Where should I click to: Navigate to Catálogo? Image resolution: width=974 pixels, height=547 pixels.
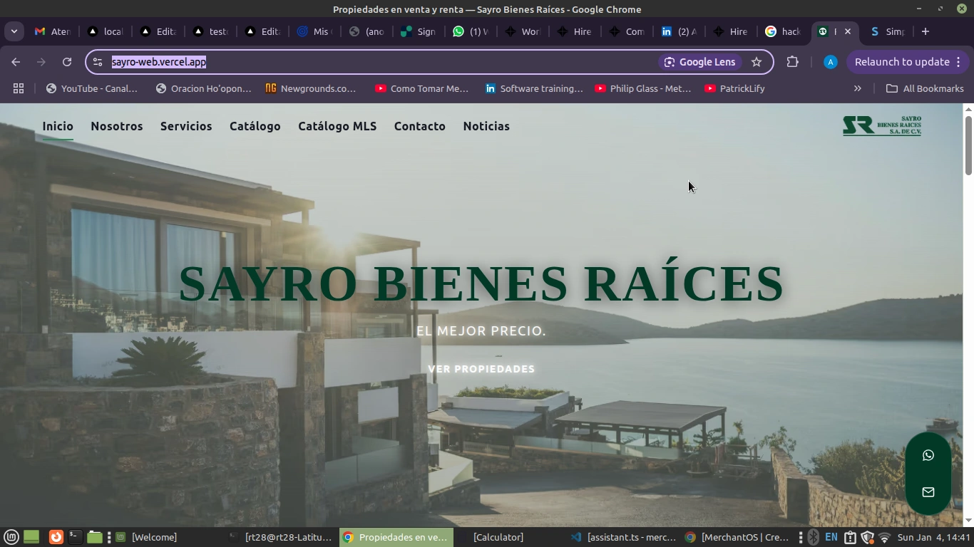(255, 126)
